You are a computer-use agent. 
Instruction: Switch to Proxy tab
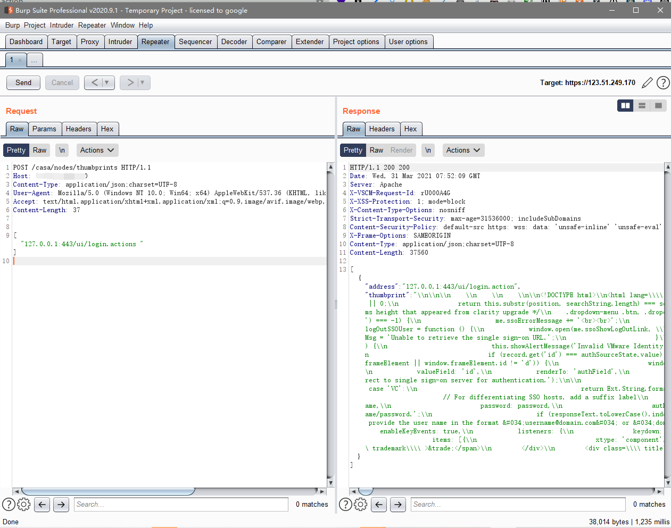tap(90, 41)
